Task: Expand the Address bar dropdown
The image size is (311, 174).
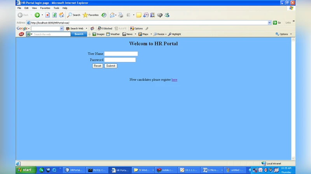Action: (269, 22)
